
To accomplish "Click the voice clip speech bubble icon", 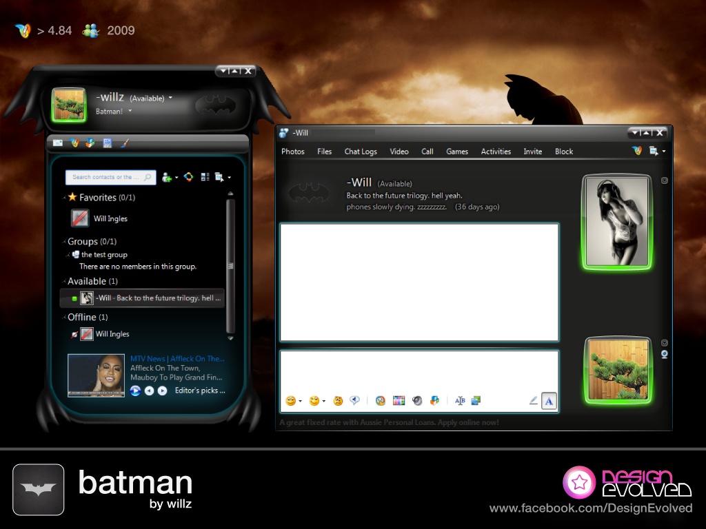I will pyautogui.click(x=355, y=400).
